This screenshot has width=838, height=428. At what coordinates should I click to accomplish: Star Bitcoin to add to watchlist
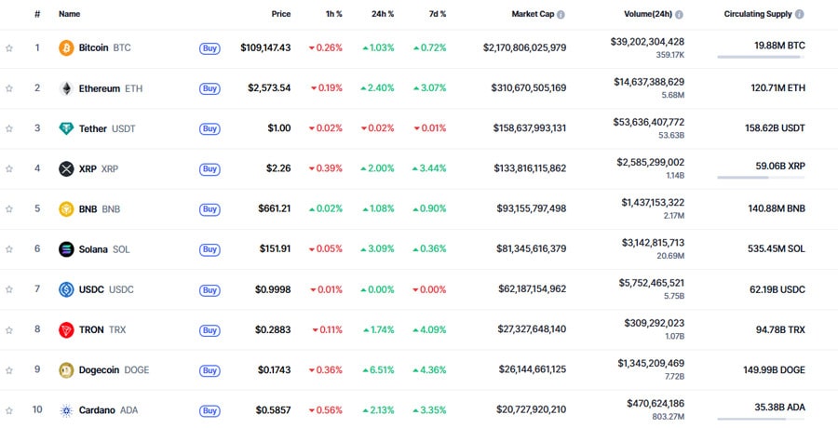click(9, 48)
